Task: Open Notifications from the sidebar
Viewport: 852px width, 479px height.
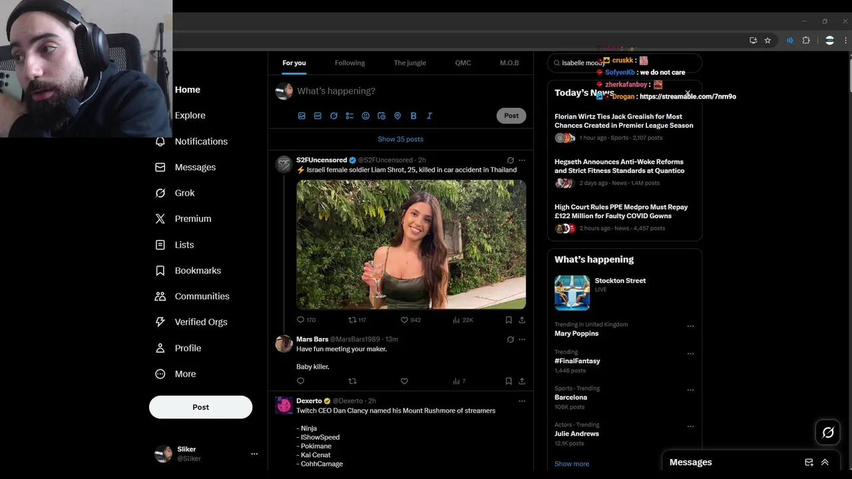Action: (192, 141)
